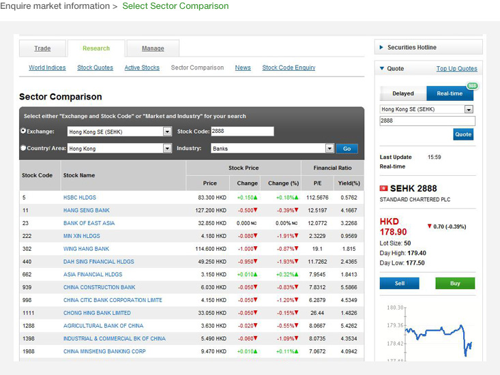This screenshot has height=375, width=500.
Task: Open INDUSTRIAL & COMMERCIAL BK OF CHINA link
Action: tap(115, 339)
